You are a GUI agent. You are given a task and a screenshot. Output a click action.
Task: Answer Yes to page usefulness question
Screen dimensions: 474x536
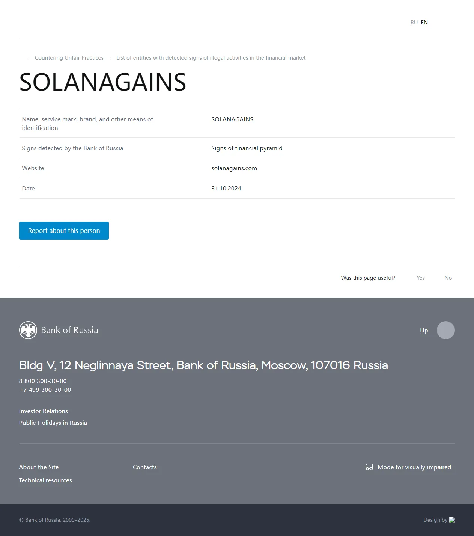pyautogui.click(x=421, y=278)
